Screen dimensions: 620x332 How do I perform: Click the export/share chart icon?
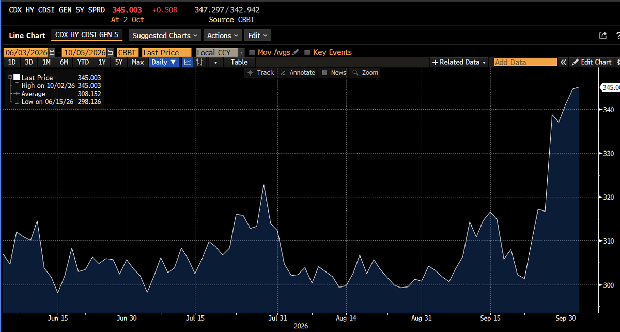[602, 36]
